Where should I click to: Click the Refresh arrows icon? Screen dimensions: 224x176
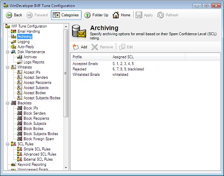[160, 15]
